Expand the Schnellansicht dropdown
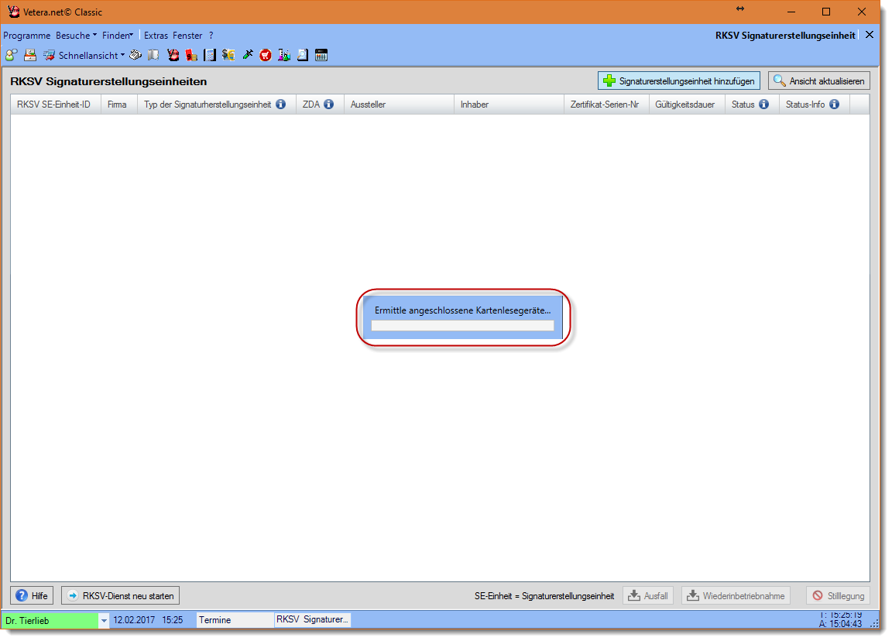Image resolution: width=892 pixels, height=641 pixels. (x=122, y=55)
